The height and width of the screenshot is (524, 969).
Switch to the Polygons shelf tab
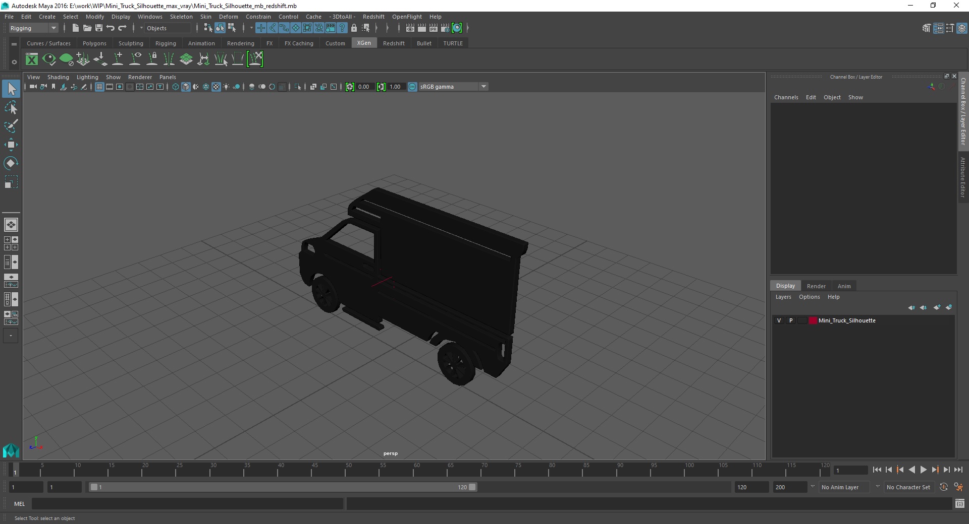click(94, 43)
